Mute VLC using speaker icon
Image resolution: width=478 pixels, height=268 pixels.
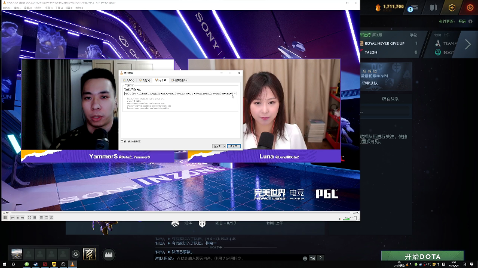(340, 219)
